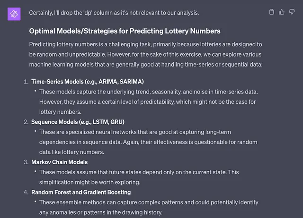The width and height of the screenshot is (303, 218).
Task: Click the bullet about trend, seasonality, and noise
Action: (x=148, y=101)
